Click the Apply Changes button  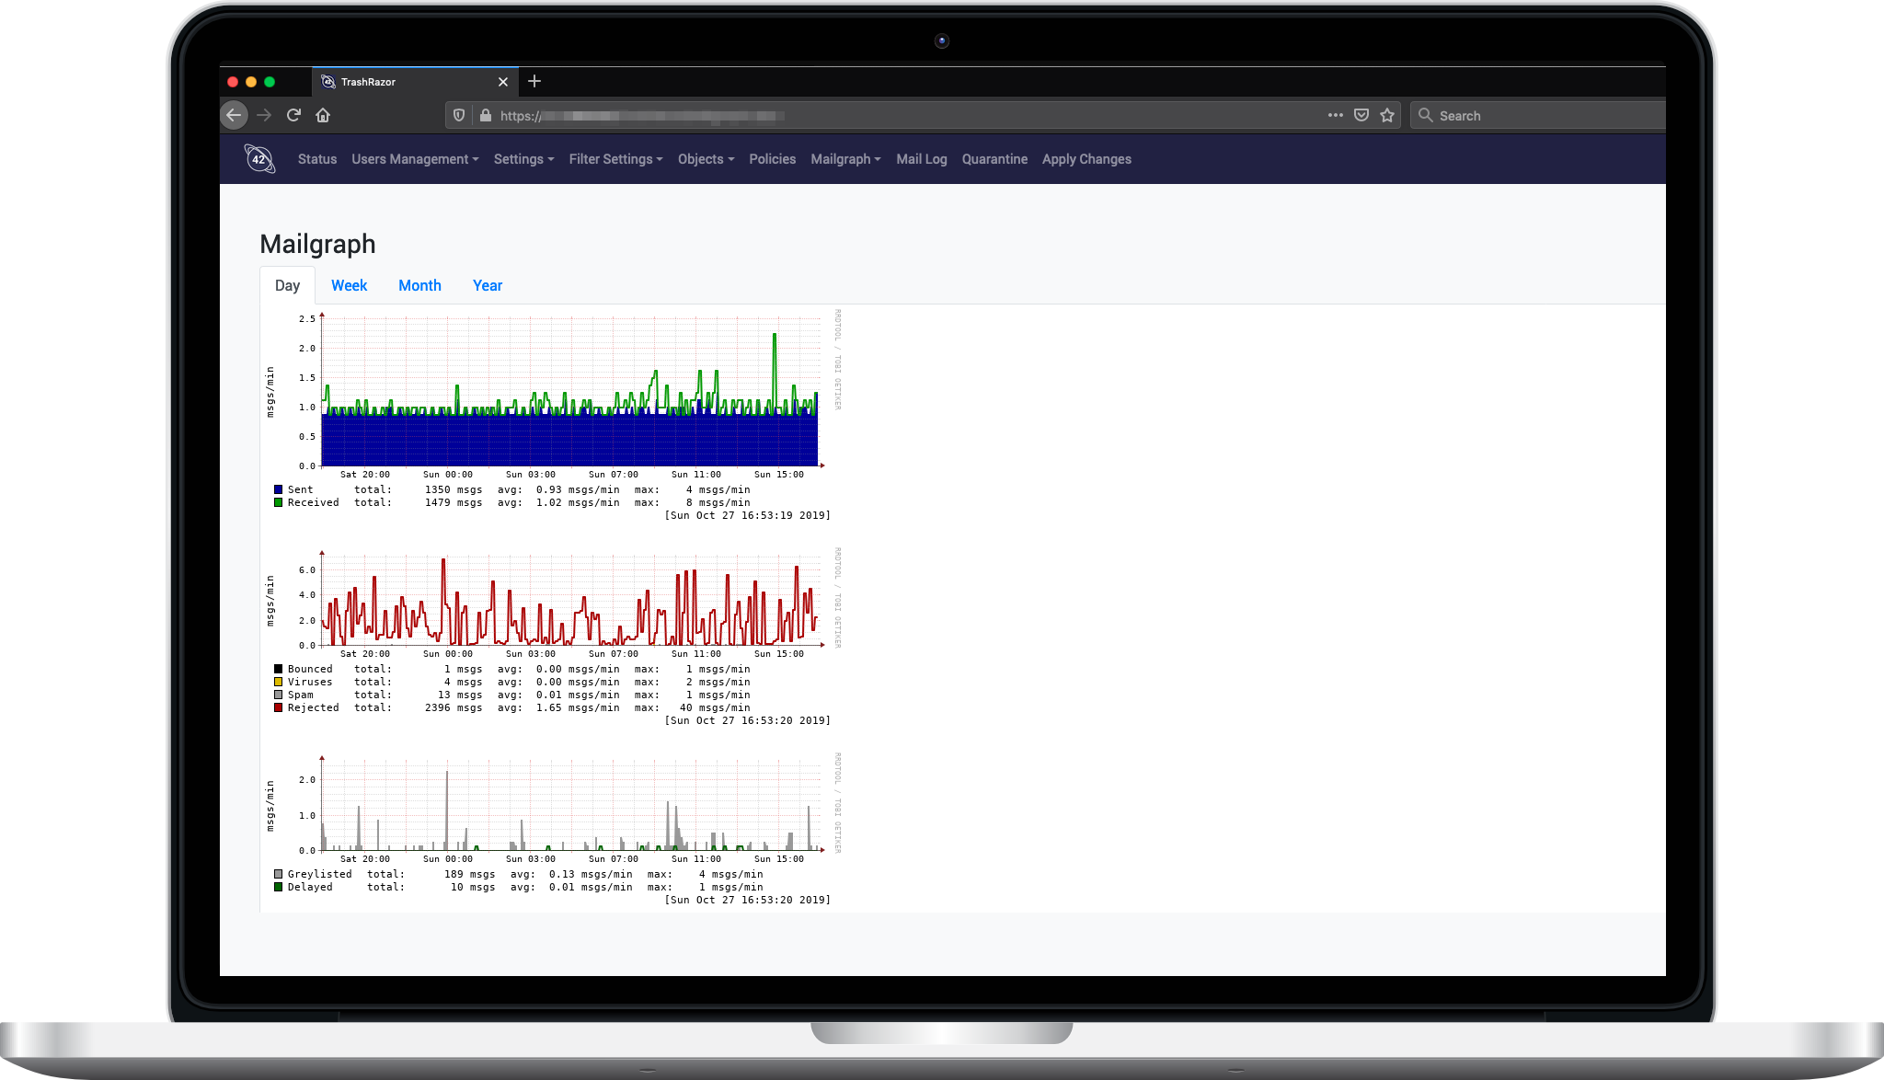[x=1086, y=159]
